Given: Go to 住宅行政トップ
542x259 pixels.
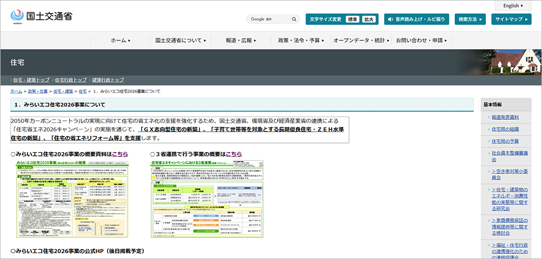Looking at the screenshot, I should click(71, 80).
